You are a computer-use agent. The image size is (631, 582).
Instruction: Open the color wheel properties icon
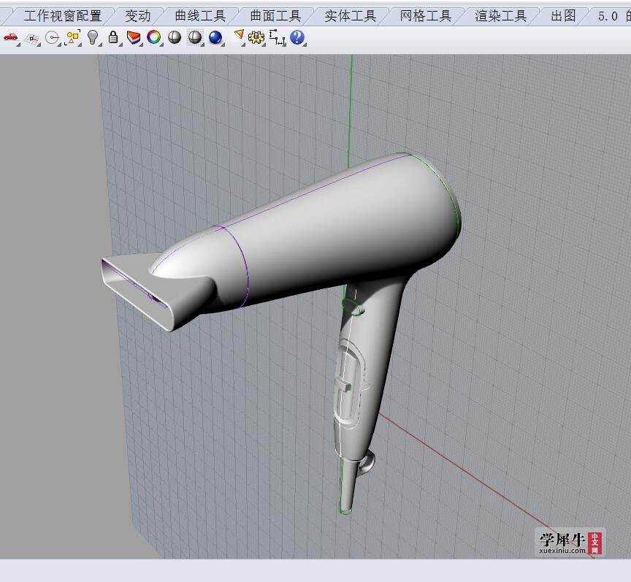pyautogui.click(x=154, y=37)
